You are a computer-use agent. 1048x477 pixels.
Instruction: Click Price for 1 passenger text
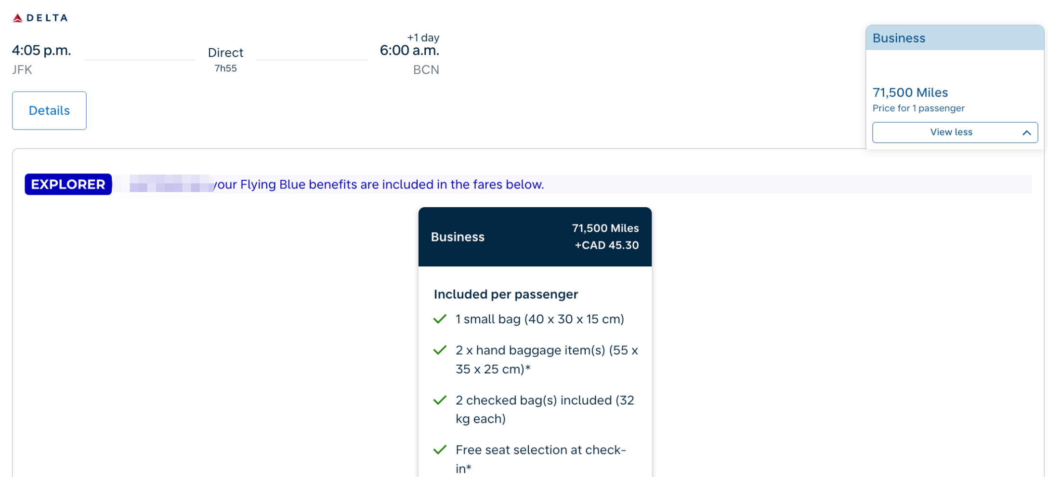pos(918,108)
